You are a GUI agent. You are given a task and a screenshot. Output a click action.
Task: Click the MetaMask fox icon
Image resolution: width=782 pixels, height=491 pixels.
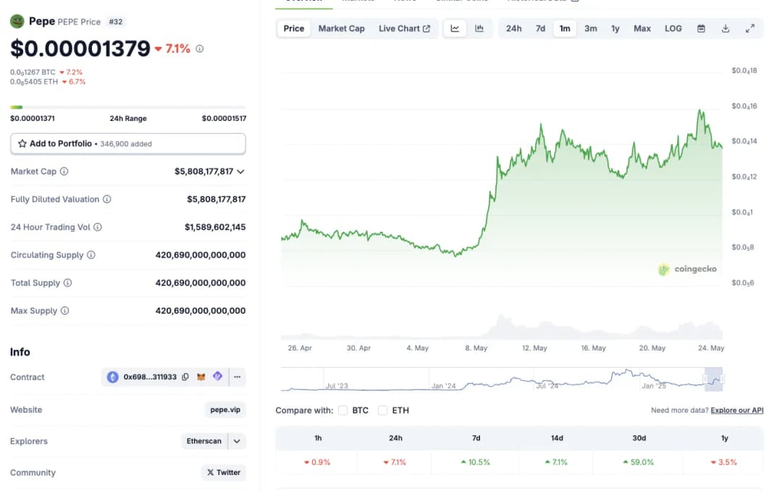(x=202, y=377)
